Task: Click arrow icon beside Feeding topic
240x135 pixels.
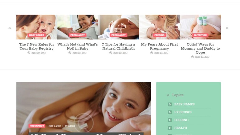Action: [x=170, y=120]
